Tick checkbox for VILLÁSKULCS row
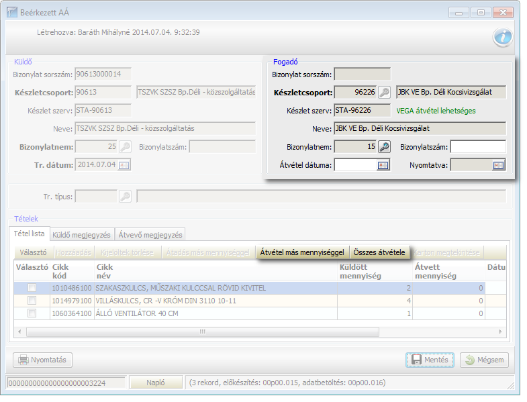This screenshot has height=402, width=527. point(32,301)
